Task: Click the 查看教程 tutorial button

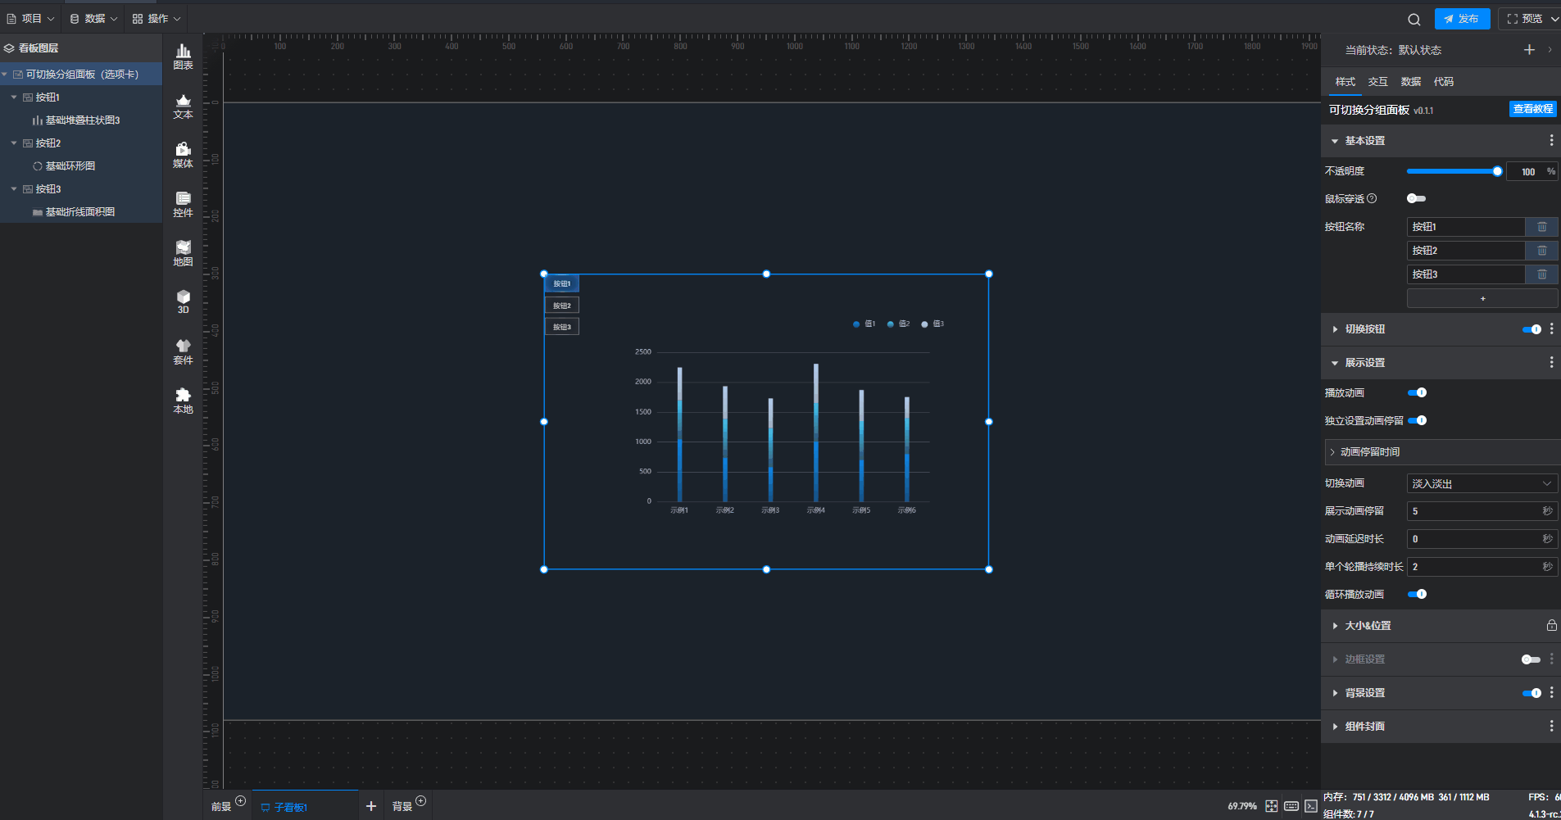Action: point(1532,110)
